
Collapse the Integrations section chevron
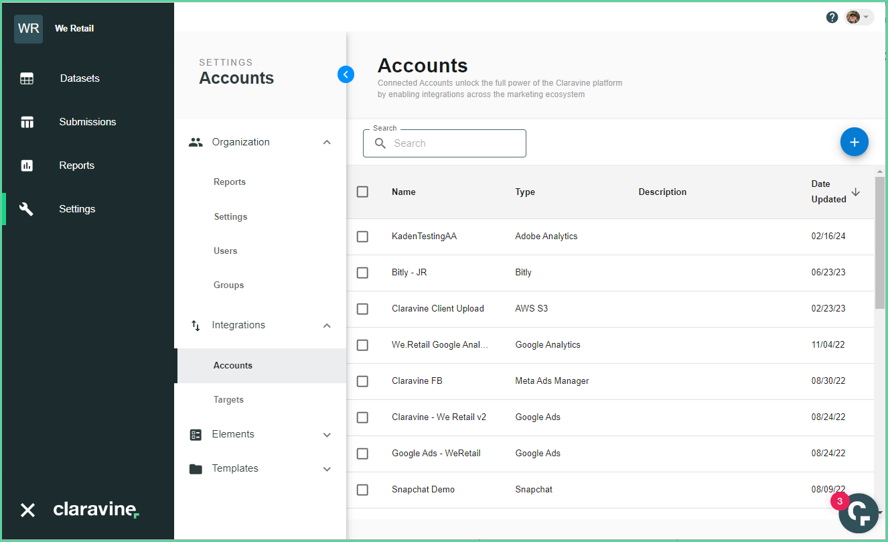tap(327, 326)
